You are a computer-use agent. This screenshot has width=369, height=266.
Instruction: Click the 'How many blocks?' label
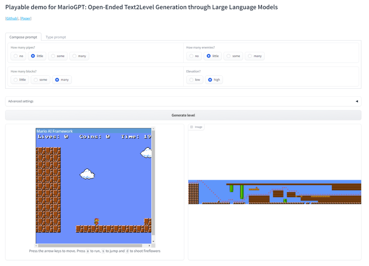[x=24, y=71]
